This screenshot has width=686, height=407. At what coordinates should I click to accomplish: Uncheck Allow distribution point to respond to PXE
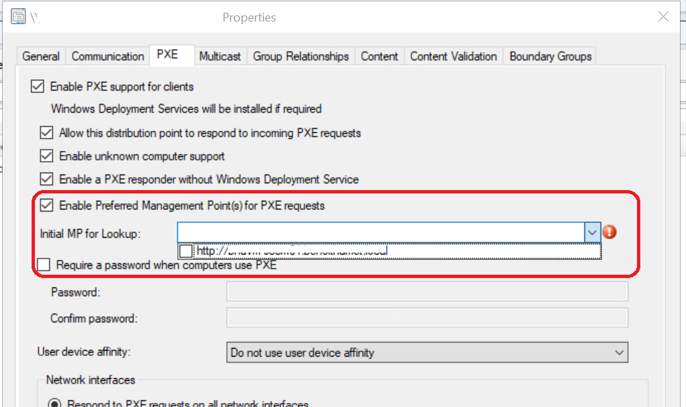tap(46, 133)
